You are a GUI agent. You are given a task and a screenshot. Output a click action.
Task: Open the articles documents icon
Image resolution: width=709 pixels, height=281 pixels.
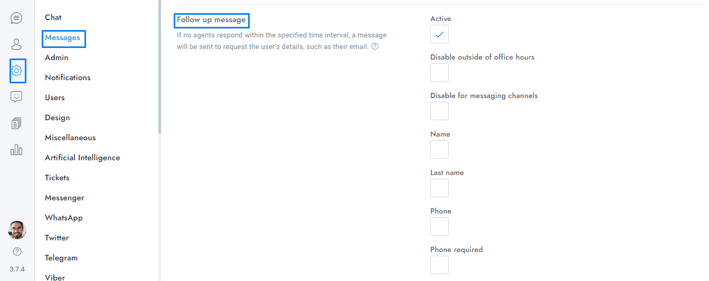coord(16,123)
